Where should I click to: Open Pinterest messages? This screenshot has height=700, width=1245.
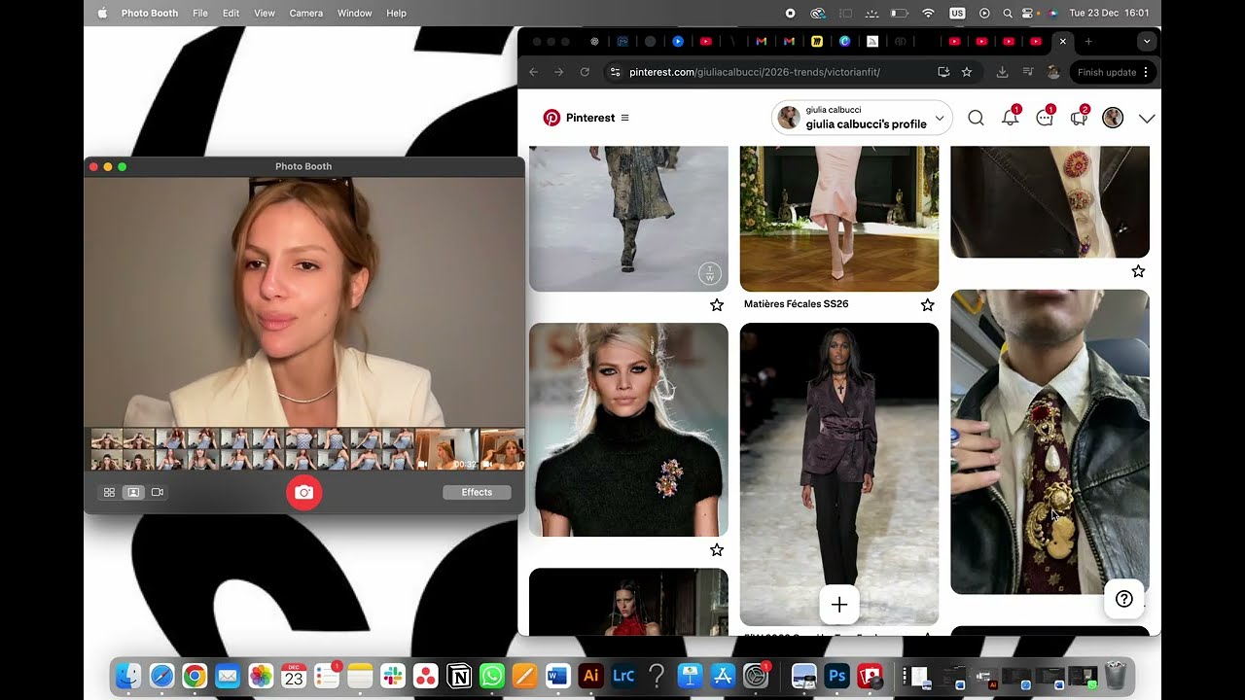pyautogui.click(x=1046, y=118)
